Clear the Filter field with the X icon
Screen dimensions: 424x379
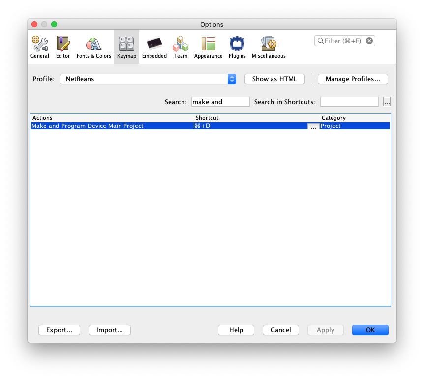point(369,41)
